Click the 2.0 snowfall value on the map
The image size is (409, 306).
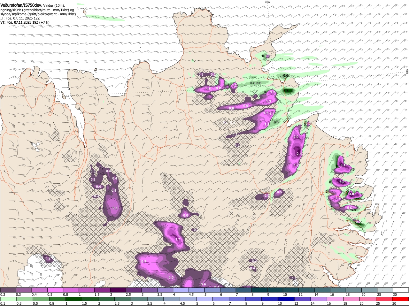(296, 137)
